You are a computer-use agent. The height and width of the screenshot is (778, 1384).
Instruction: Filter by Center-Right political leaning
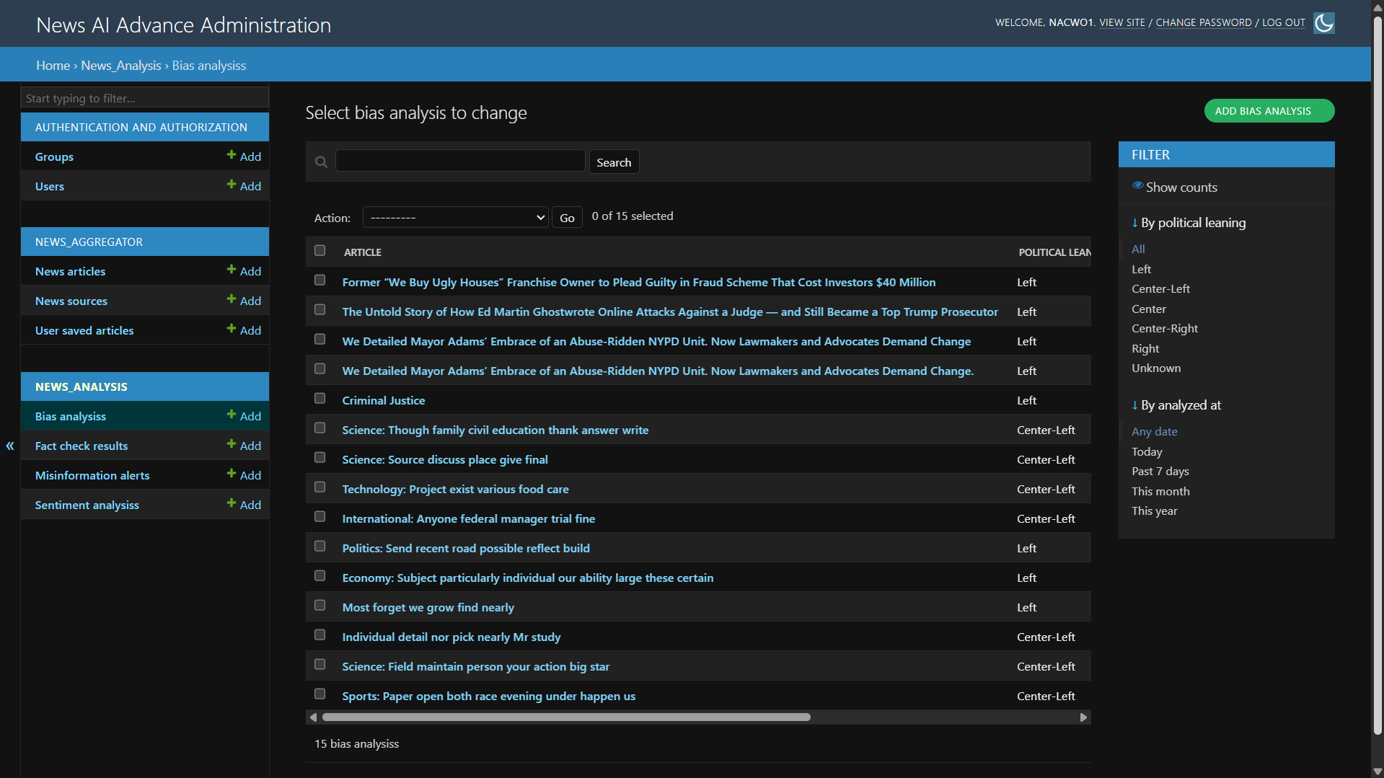coord(1164,329)
